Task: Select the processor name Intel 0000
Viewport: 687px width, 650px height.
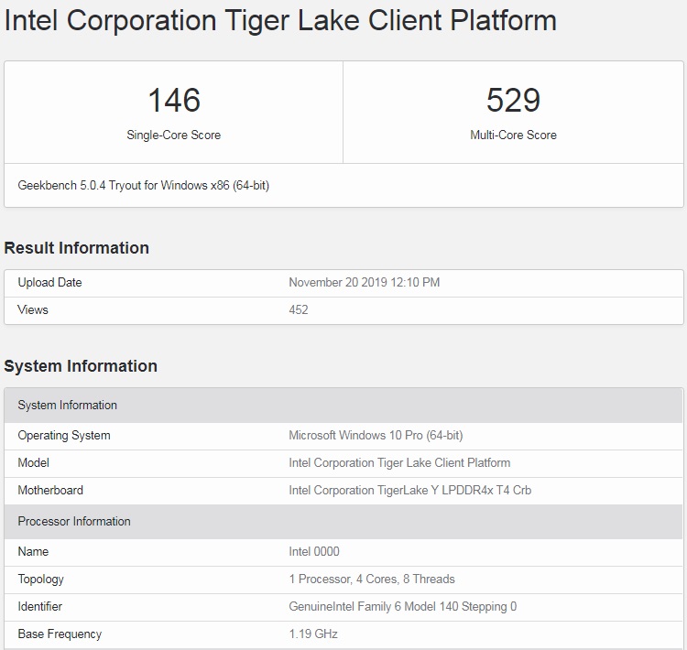Action: 313,552
